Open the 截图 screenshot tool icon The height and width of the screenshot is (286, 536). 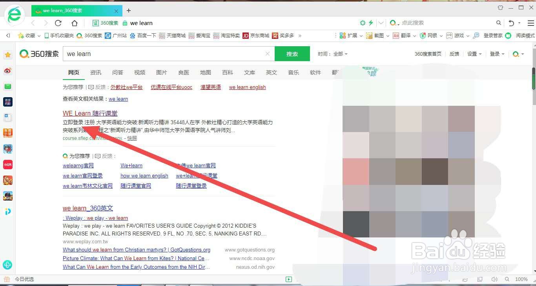tap(374, 35)
